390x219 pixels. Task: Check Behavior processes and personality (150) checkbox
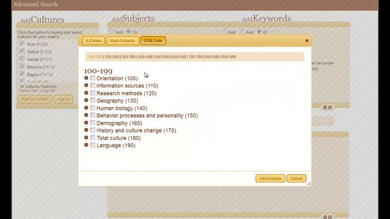tap(93, 115)
